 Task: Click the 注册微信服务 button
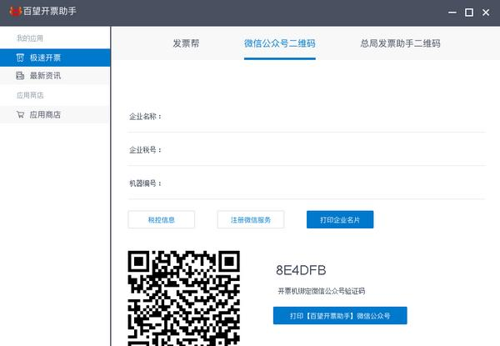(251, 219)
